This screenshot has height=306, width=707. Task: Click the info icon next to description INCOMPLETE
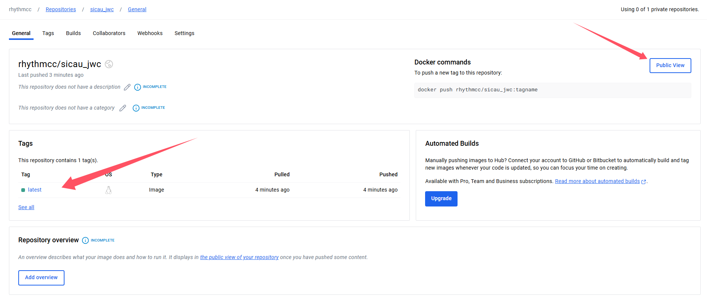pos(138,87)
